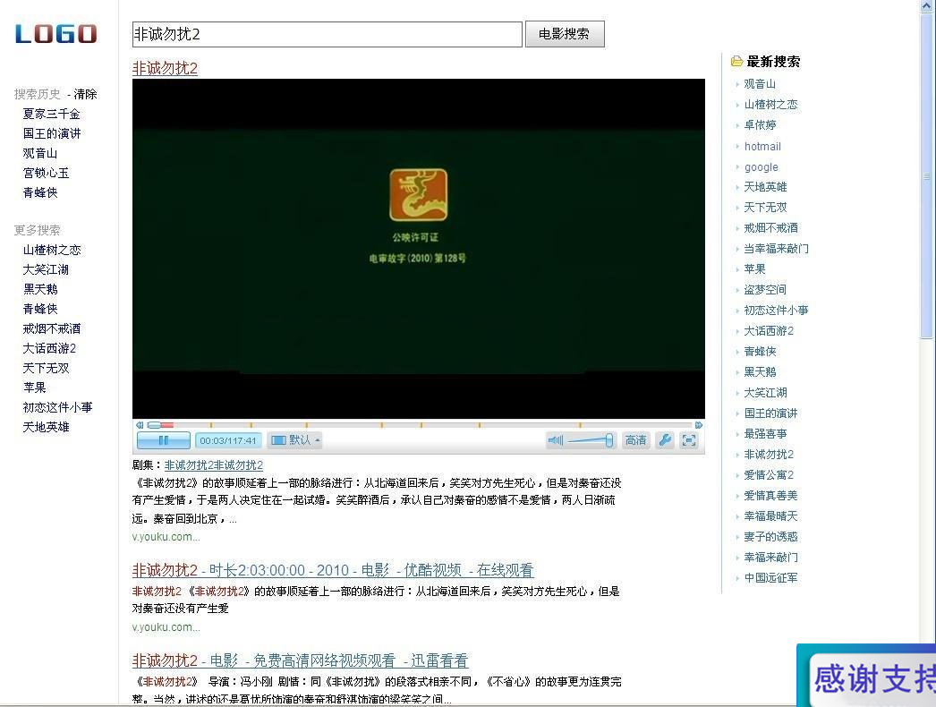
Task: Open 妻子的诱惑 in 最新搜索 list
Action: pos(770,538)
